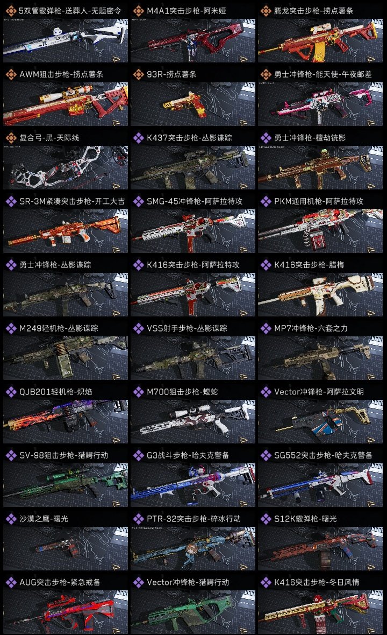Screen dimensions: 387x635
Task: Select the SR-3M紧凑突击步枪-开工大吉 orange rifle image
Action: pos(66,231)
